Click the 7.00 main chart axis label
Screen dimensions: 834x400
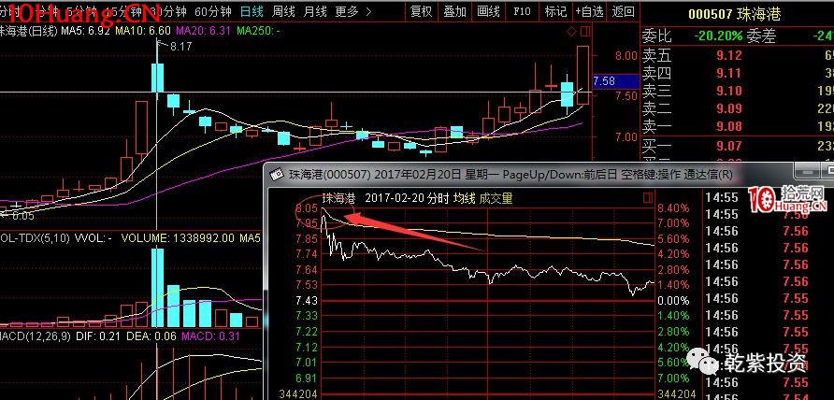[x=625, y=136]
